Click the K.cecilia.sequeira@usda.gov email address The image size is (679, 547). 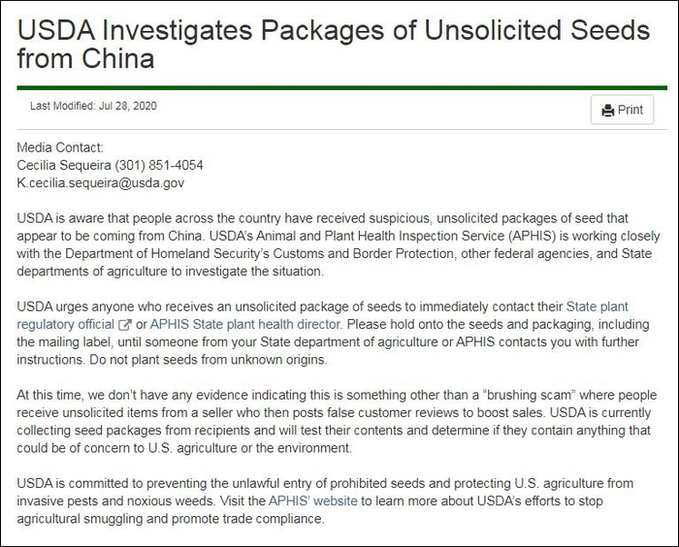click(101, 182)
